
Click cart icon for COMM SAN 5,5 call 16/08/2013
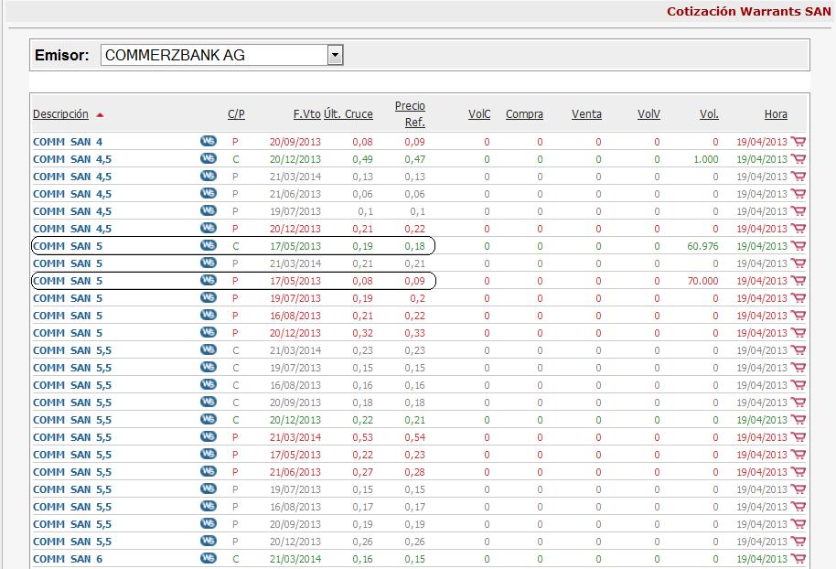[x=798, y=385]
